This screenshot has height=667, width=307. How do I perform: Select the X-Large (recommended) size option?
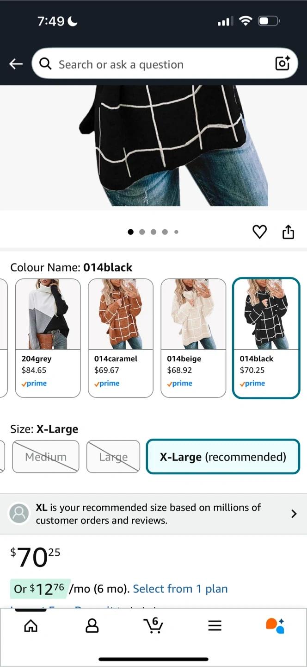coord(223,457)
